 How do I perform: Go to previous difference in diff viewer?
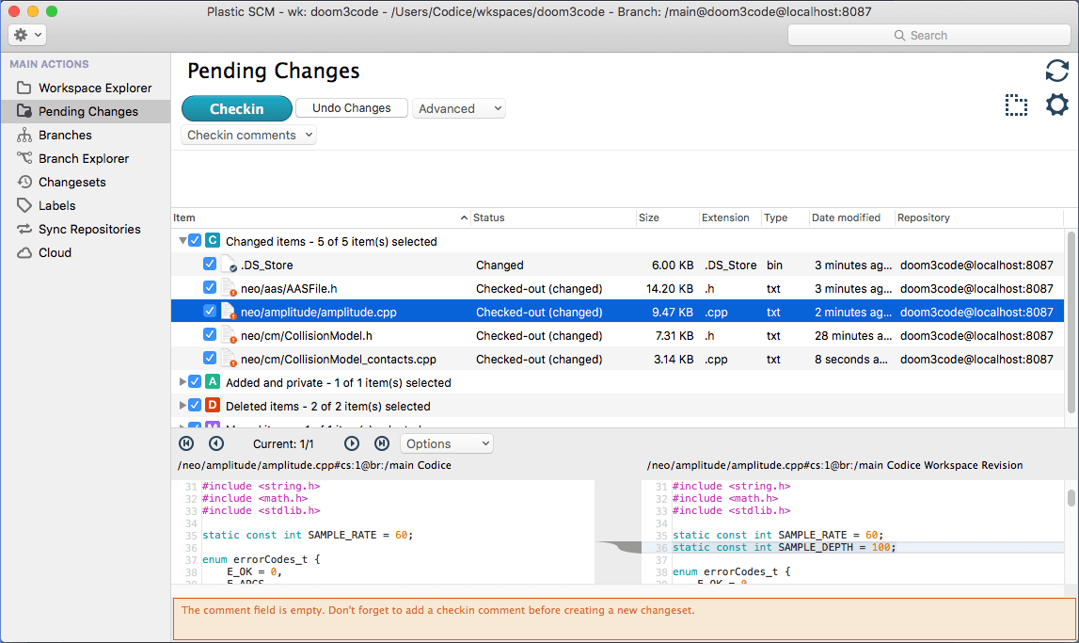[x=216, y=443]
